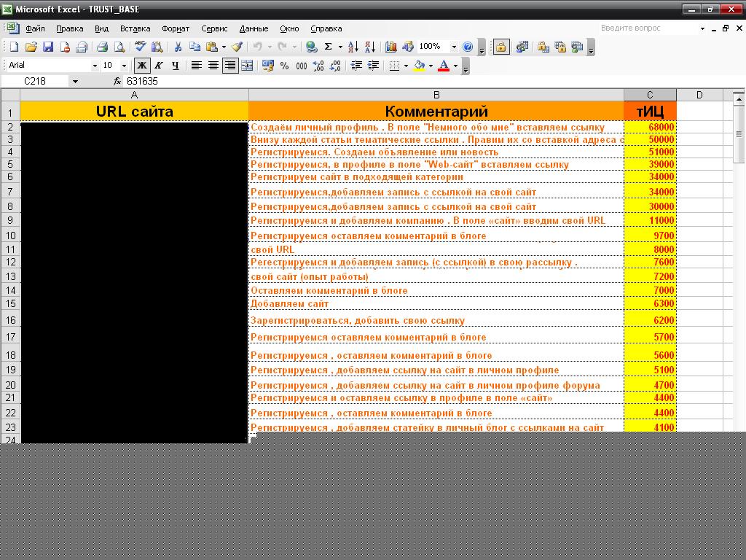Expand the font color palette arrow
The image size is (746, 560).
pos(455,66)
